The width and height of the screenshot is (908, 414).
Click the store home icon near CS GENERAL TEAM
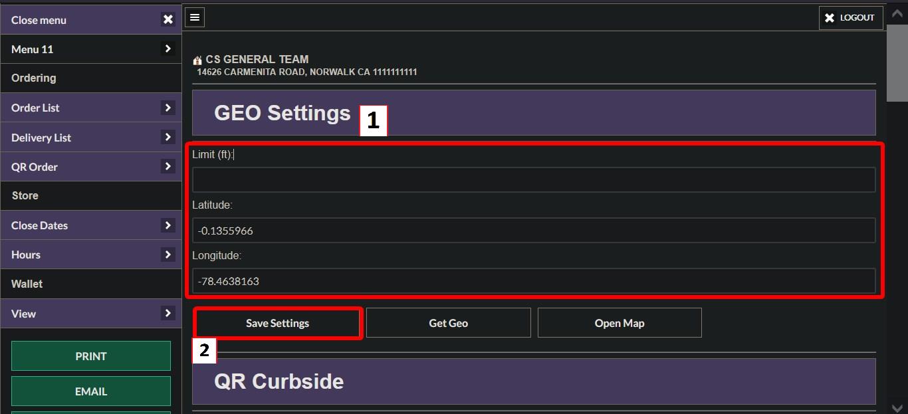pos(197,60)
